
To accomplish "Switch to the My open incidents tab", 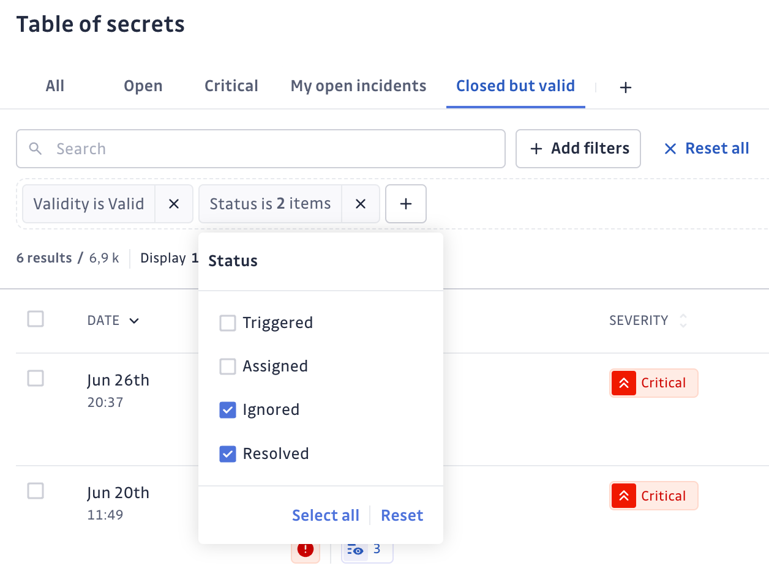I will click(x=358, y=86).
